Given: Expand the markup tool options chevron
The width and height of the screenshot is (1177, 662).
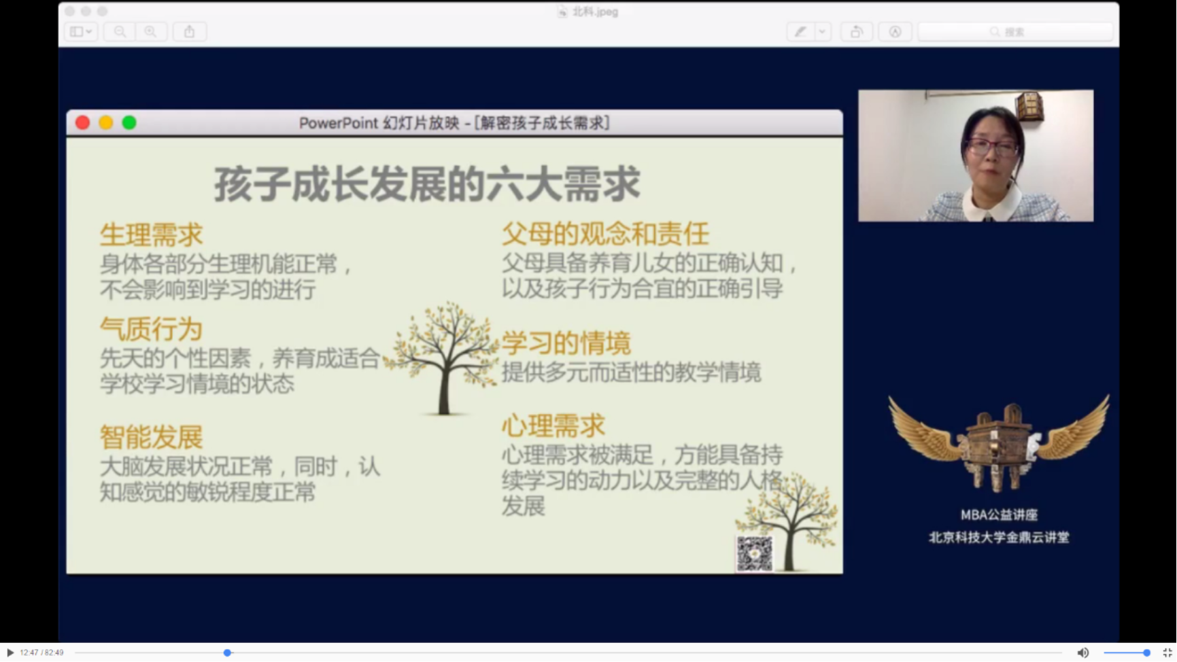Looking at the screenshot, I should tap(822, 31).
